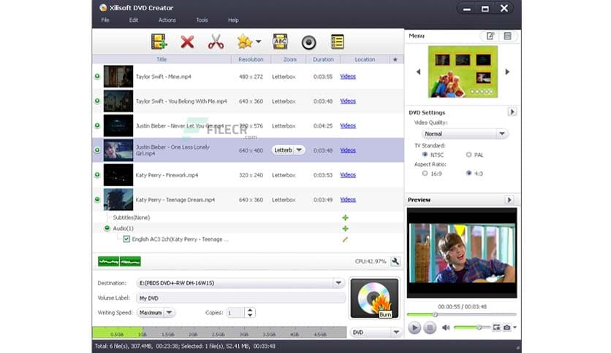The width and height of the screenshot is (611, 353).
Task: Select the PAL TV standard
Action: [x=468, y=155]
